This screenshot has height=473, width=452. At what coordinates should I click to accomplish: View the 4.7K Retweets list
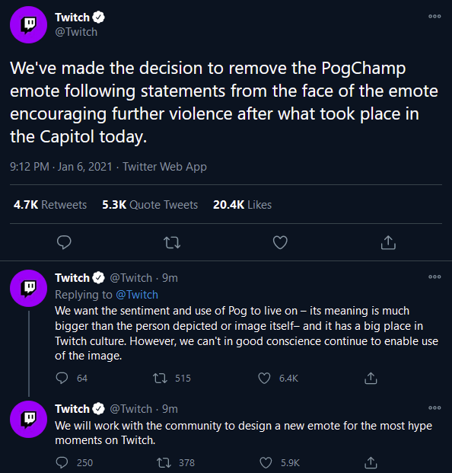[50, 205]
